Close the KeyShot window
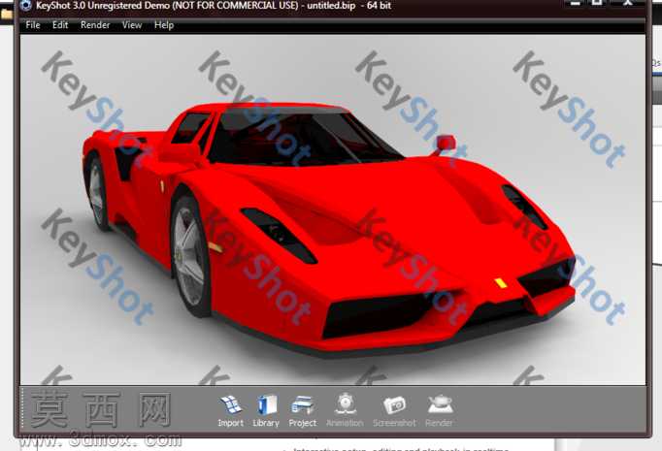 [628, 3]
